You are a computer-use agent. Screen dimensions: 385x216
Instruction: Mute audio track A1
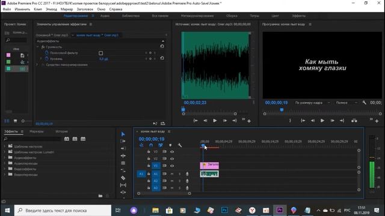[172, 174]
